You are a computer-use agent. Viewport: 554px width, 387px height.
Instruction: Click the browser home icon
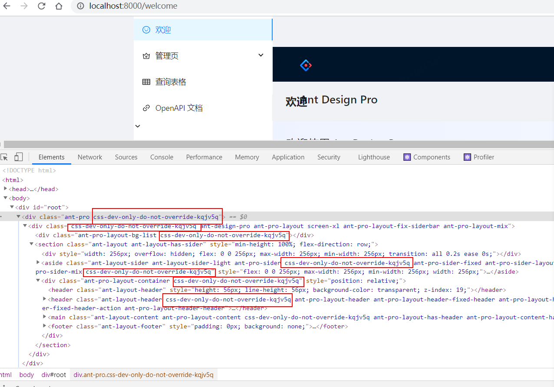click(x=59, y=6)
